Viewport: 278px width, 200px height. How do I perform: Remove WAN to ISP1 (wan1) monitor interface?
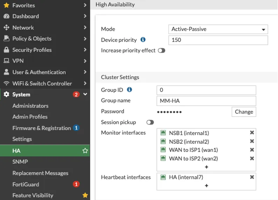[252, 150]
